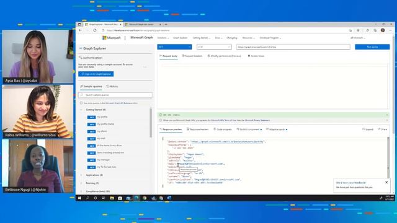Viewport: 397px width, 223px height.
Task: Dismiss the green OK status message
Action: click(x=387, y=115)
